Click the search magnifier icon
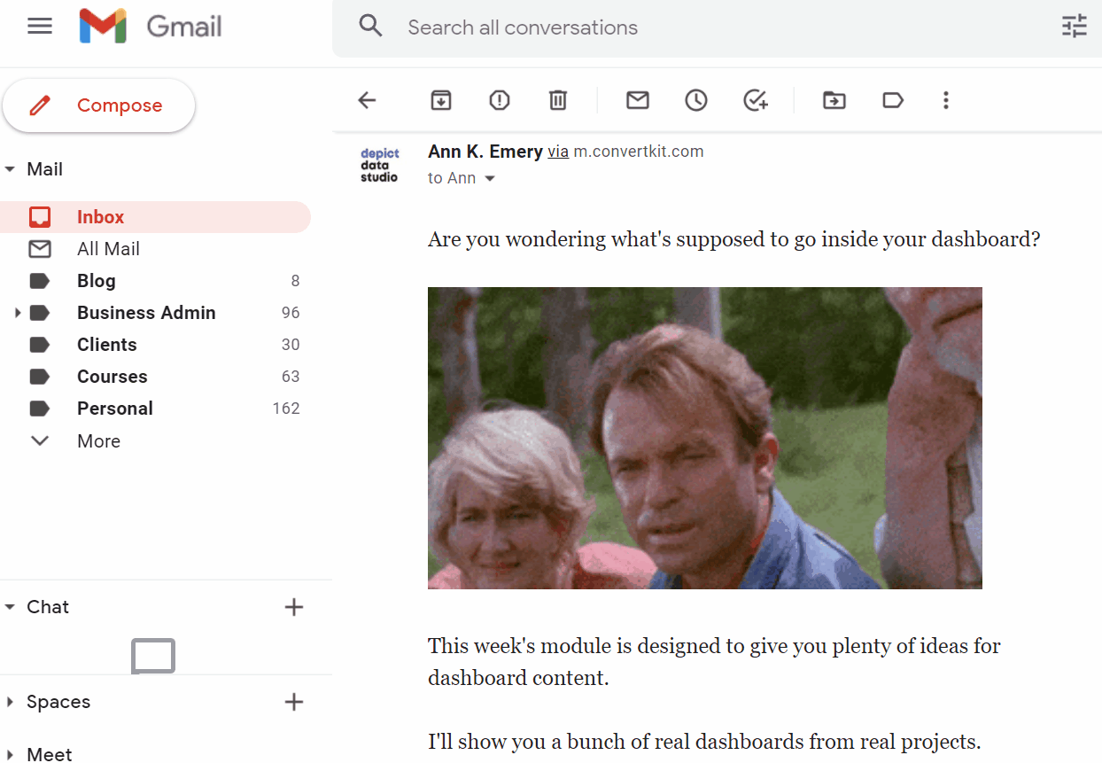The height and width of the screenshot is (763, 1102). [x=370, y=27]
